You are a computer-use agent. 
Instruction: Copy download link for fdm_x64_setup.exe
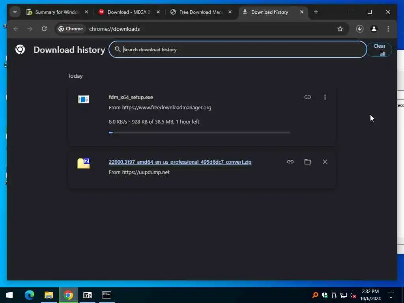[308, 97]
